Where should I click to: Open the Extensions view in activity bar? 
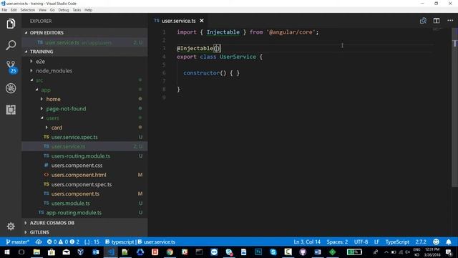[x=11, y=110]
